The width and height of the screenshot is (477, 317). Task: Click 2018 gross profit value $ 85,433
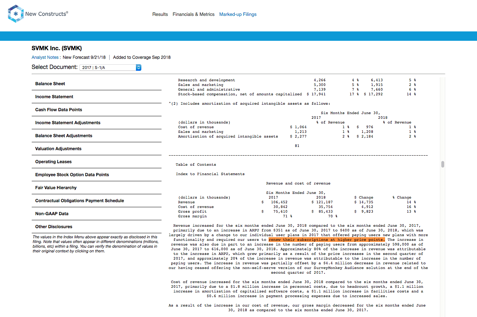pos(322,212)
